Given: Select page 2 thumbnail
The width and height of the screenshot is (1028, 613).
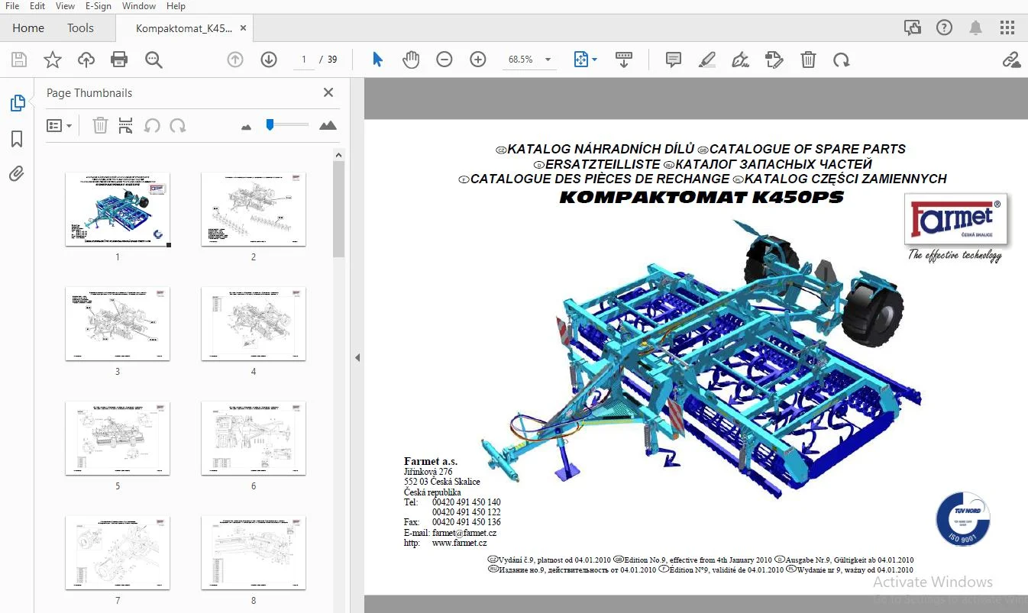Looking at the screenshot, I should (254, 209).
